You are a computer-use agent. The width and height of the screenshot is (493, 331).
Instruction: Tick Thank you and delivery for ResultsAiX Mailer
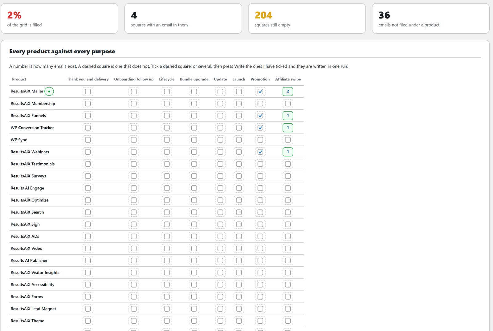point(88,92)
